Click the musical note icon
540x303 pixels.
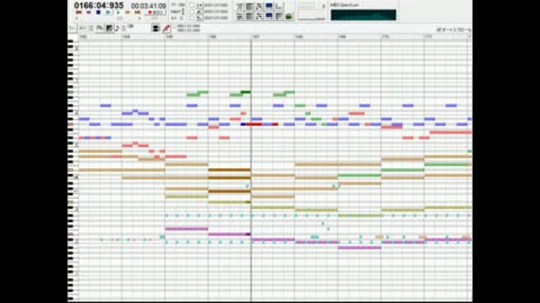(x=117, y=28)
